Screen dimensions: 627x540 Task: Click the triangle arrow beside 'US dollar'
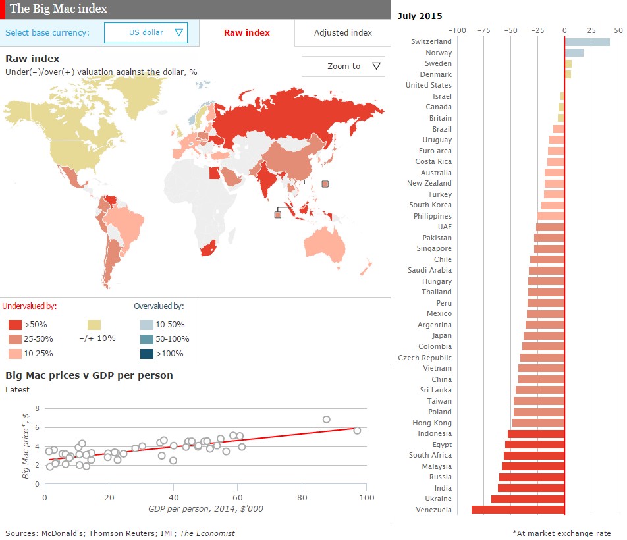click(178, 32)
